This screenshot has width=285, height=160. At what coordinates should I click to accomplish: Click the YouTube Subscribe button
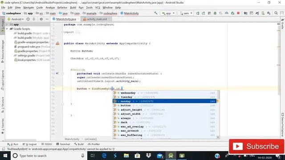256,146
